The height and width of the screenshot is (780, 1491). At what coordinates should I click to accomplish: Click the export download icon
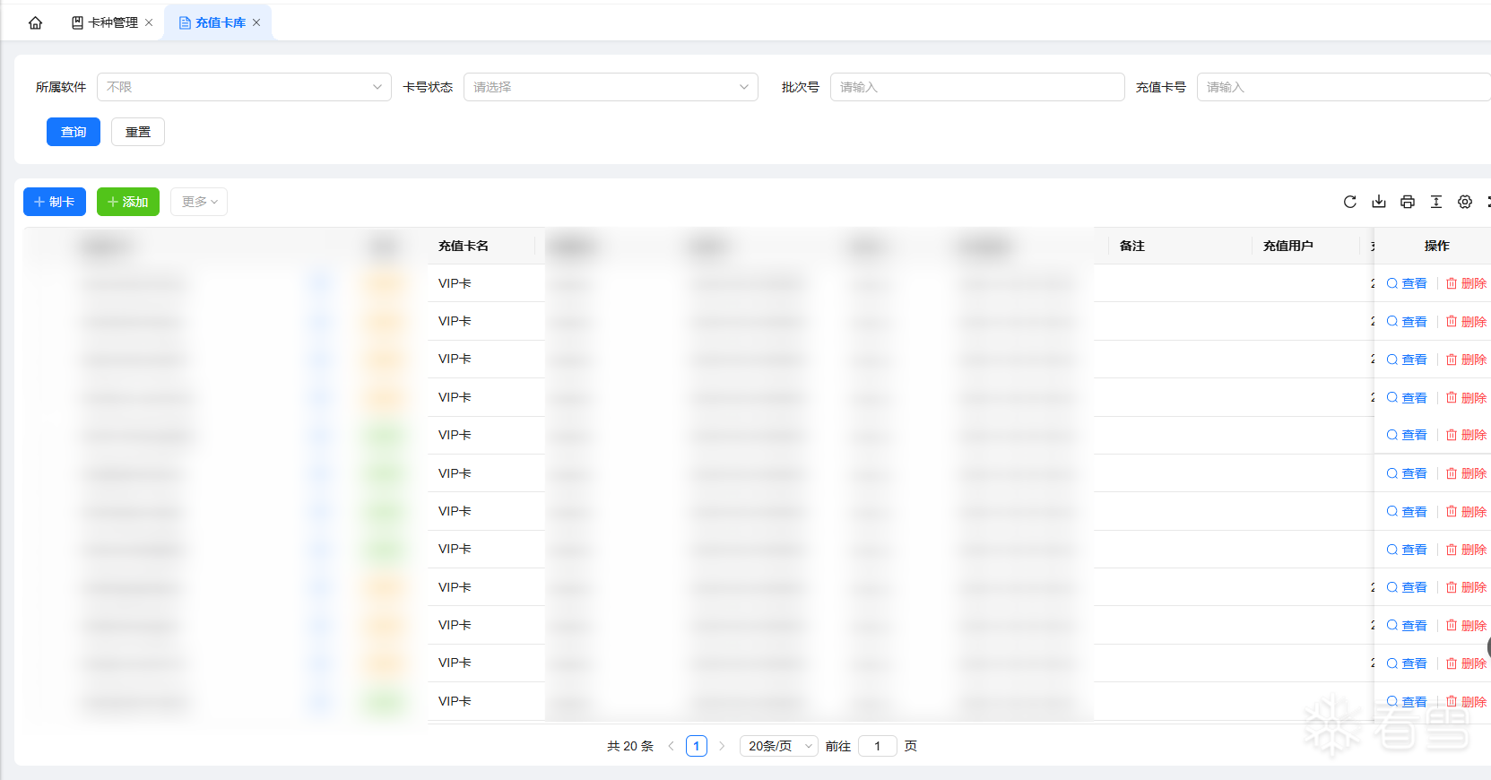click(x=1379, y=202)
